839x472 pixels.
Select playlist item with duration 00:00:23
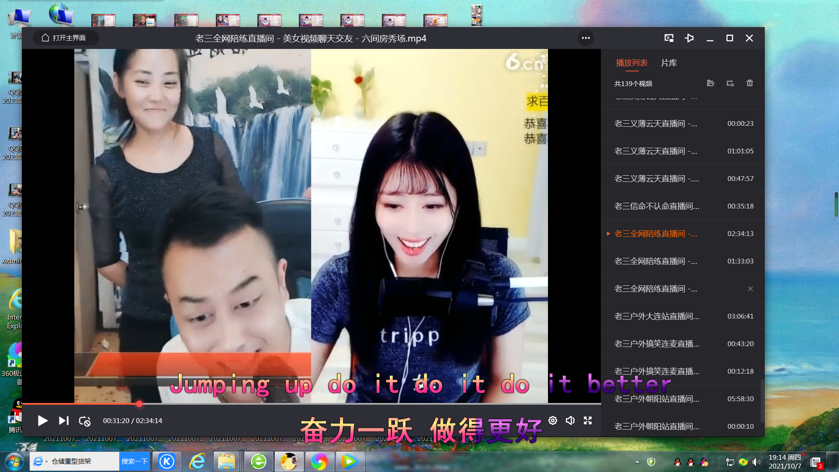pyautogui.click(x=683, y=124)
